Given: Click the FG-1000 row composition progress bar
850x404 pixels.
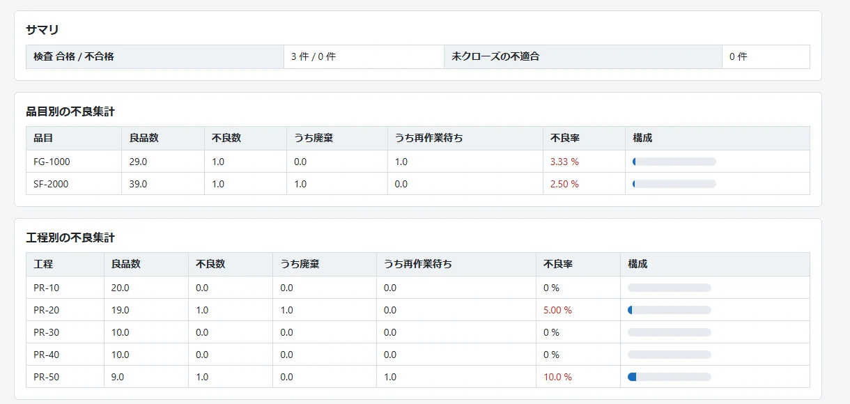Looking at the screenshot, I should 674,162.
